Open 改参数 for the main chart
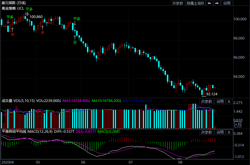The image size is (250, 165). 178,3
